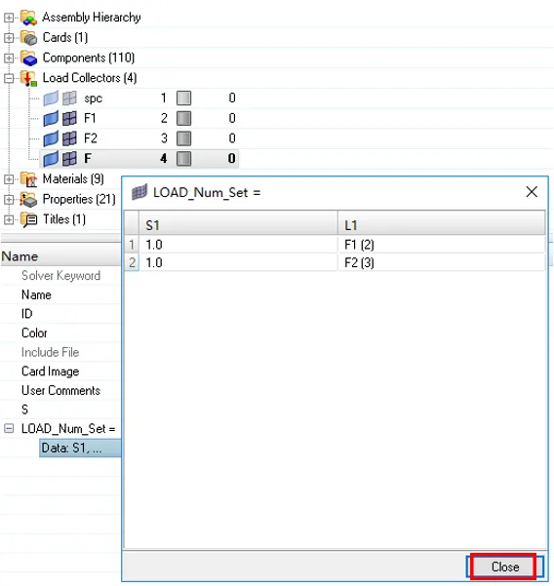Select L1 cell F1 (2)
The height and width of the screenshot is (586, 554).
tap(441, 245)
